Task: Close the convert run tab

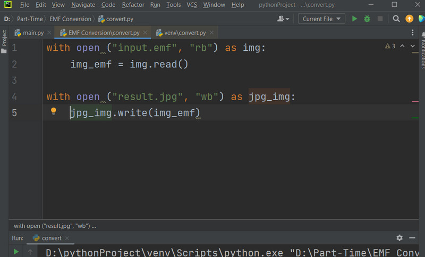Action: pos(67,238)
